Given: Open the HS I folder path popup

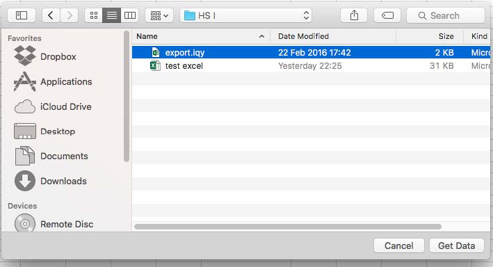Looking at the screenshot, I should click(246, 15).
